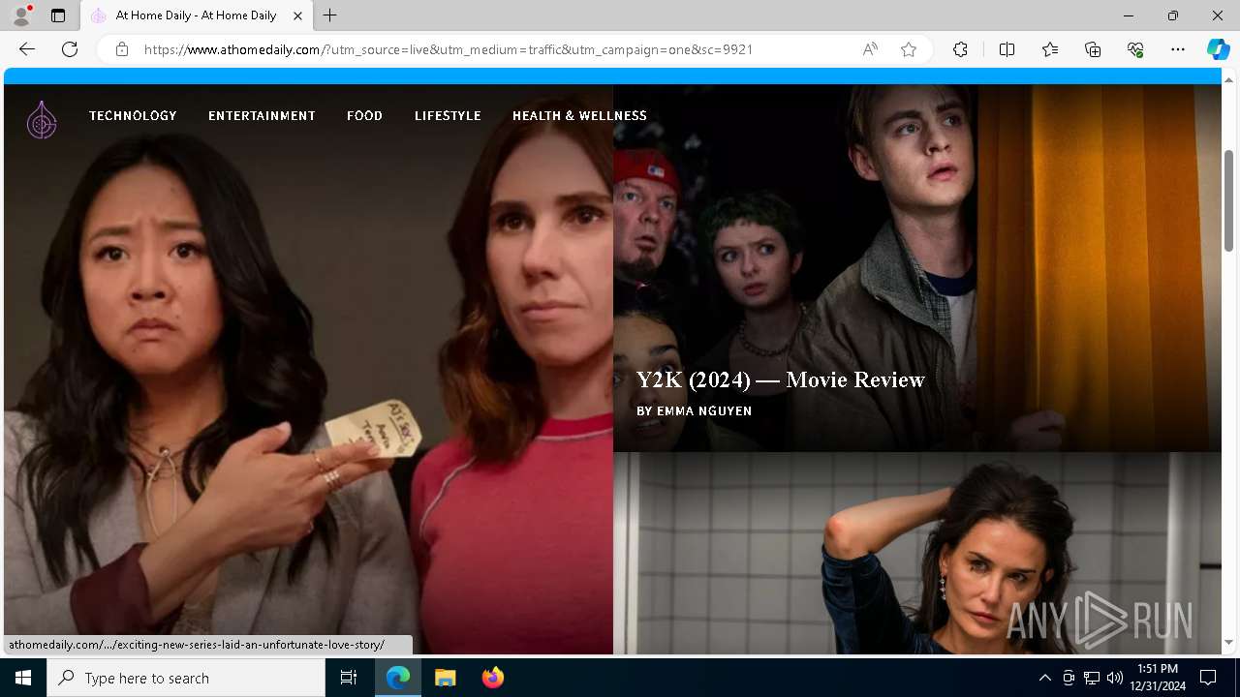Open the Food section

tap(364, 115)
